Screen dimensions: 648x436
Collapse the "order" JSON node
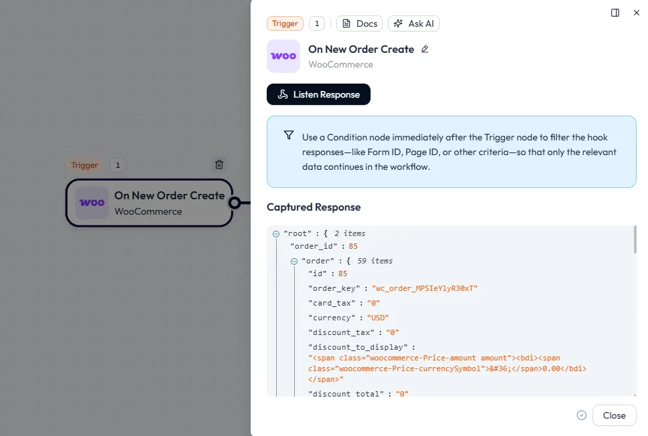294,261
